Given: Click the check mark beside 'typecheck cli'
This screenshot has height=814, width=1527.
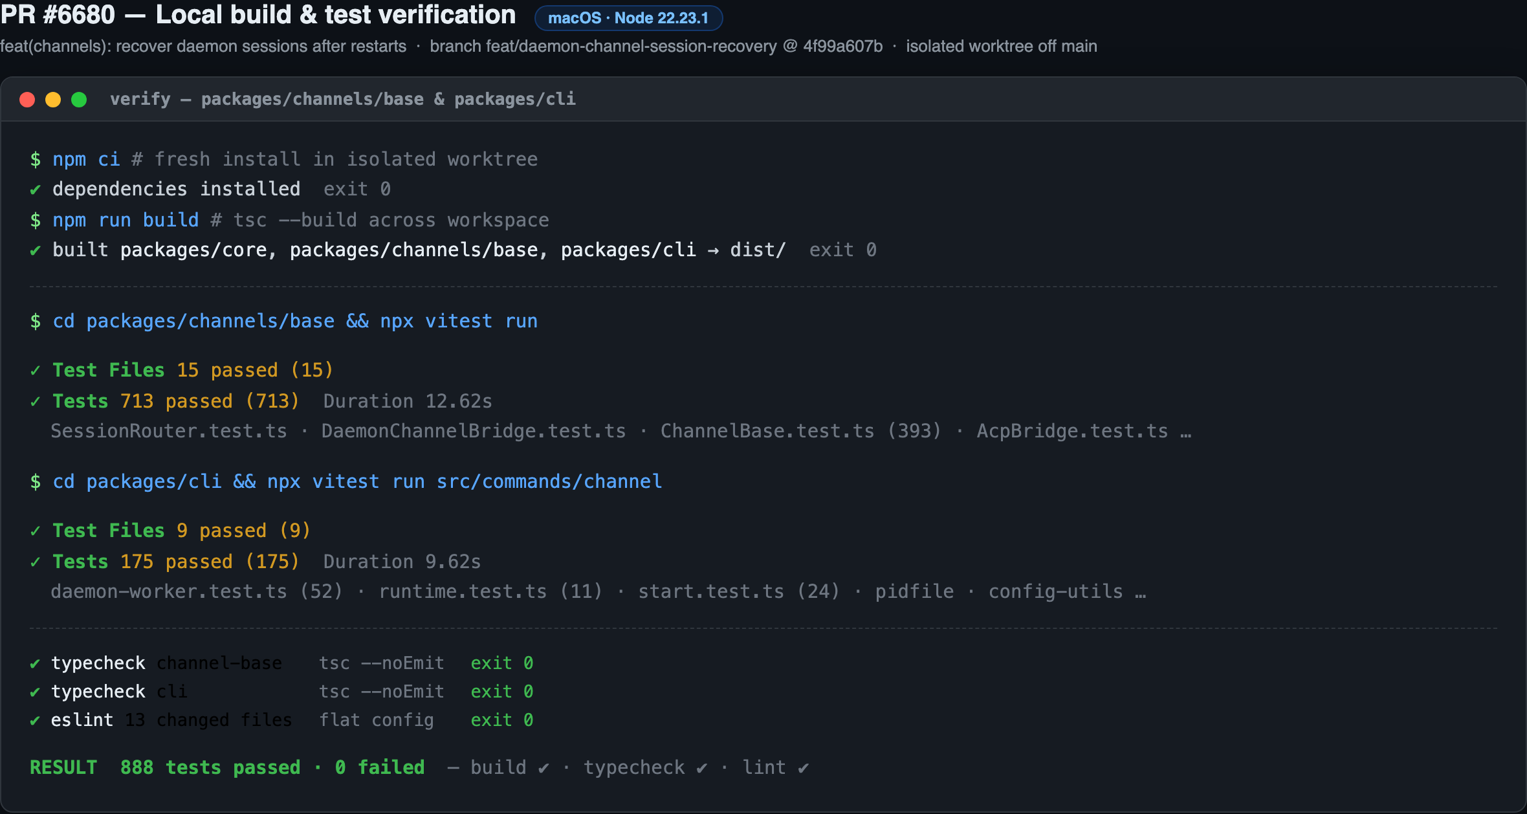Looking at the screenshot, I should tap(36, 692).
